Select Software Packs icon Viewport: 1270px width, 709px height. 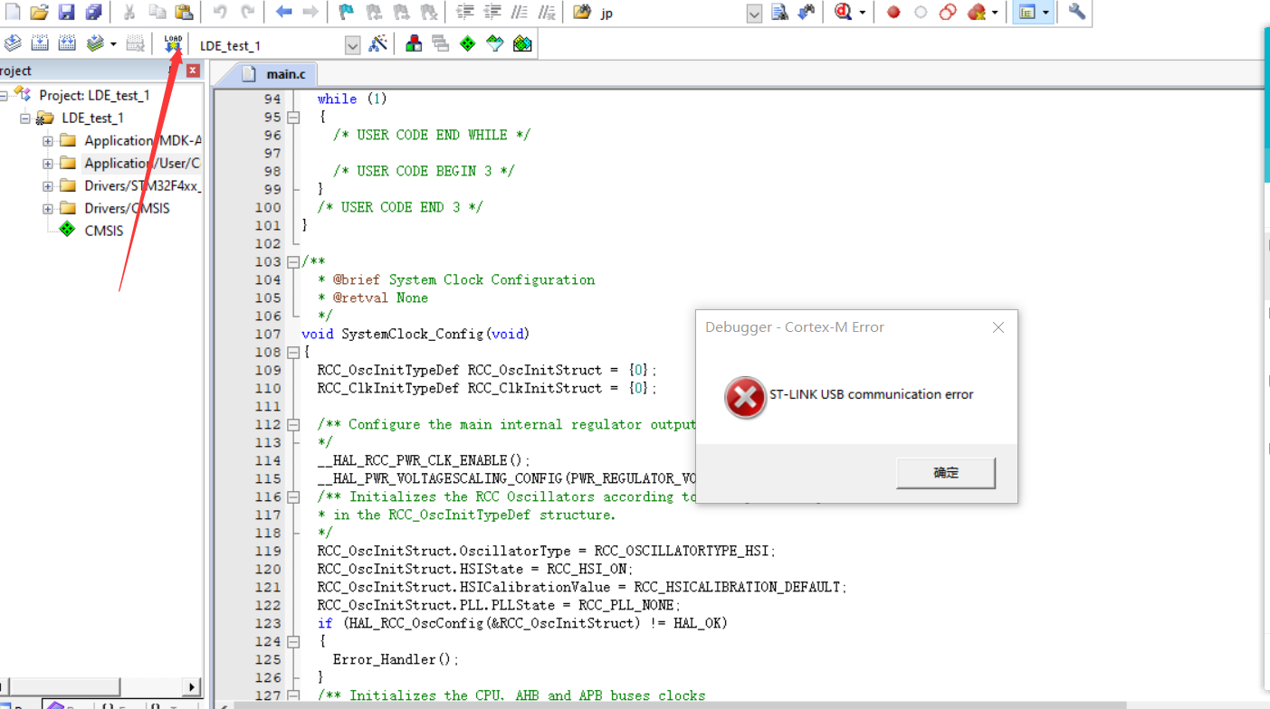click(495, 43)
